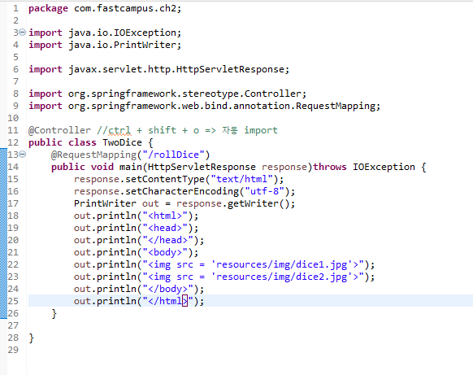Click 'javax.servlet.http.HttpServletResponse;' import

tap(179, 69)
